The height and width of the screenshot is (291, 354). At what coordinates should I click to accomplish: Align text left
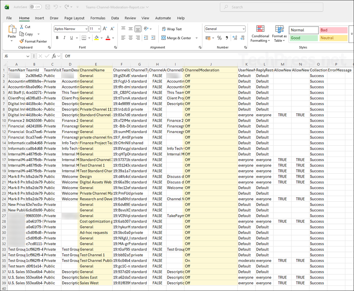(123, 38)
